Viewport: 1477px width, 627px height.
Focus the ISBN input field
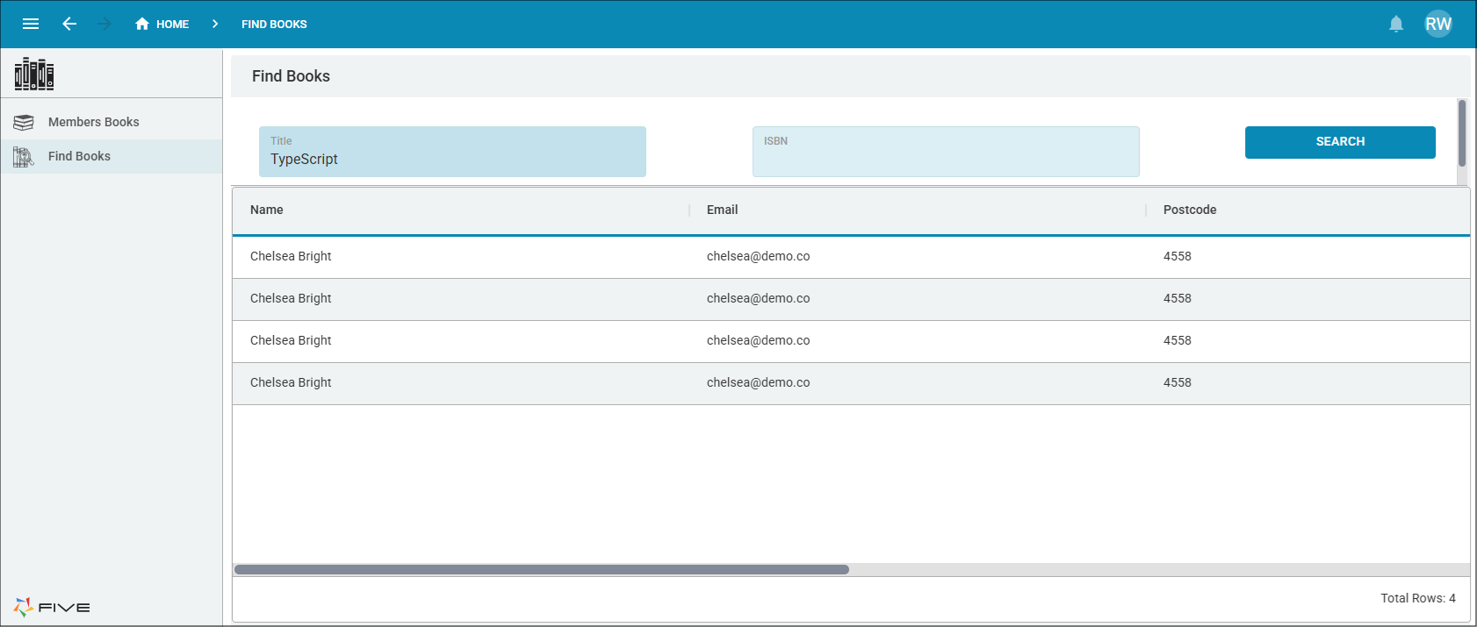click(946, 152)
